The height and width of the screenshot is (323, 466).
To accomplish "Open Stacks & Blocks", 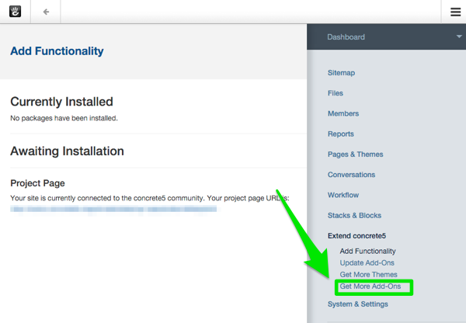I will pyautogui.click(x=354, y=215).
